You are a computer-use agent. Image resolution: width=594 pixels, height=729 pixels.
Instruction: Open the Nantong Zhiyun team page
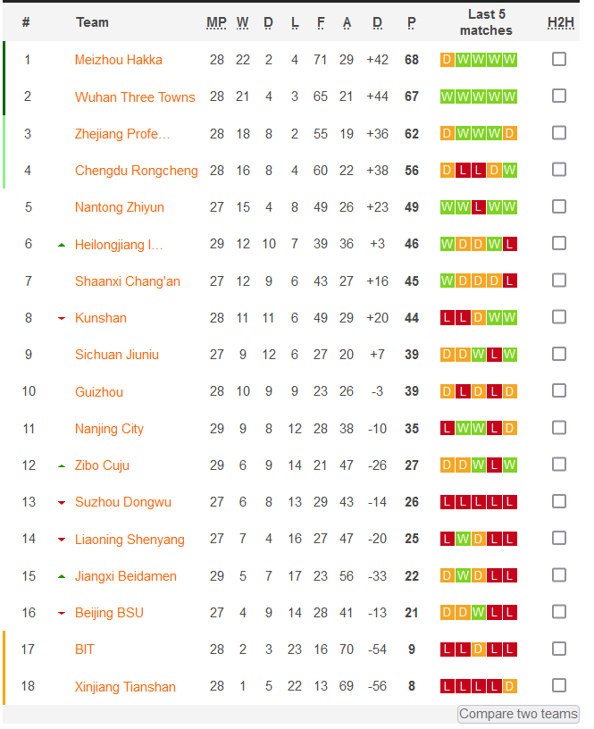pyautogui.click(x=119, y=207)
